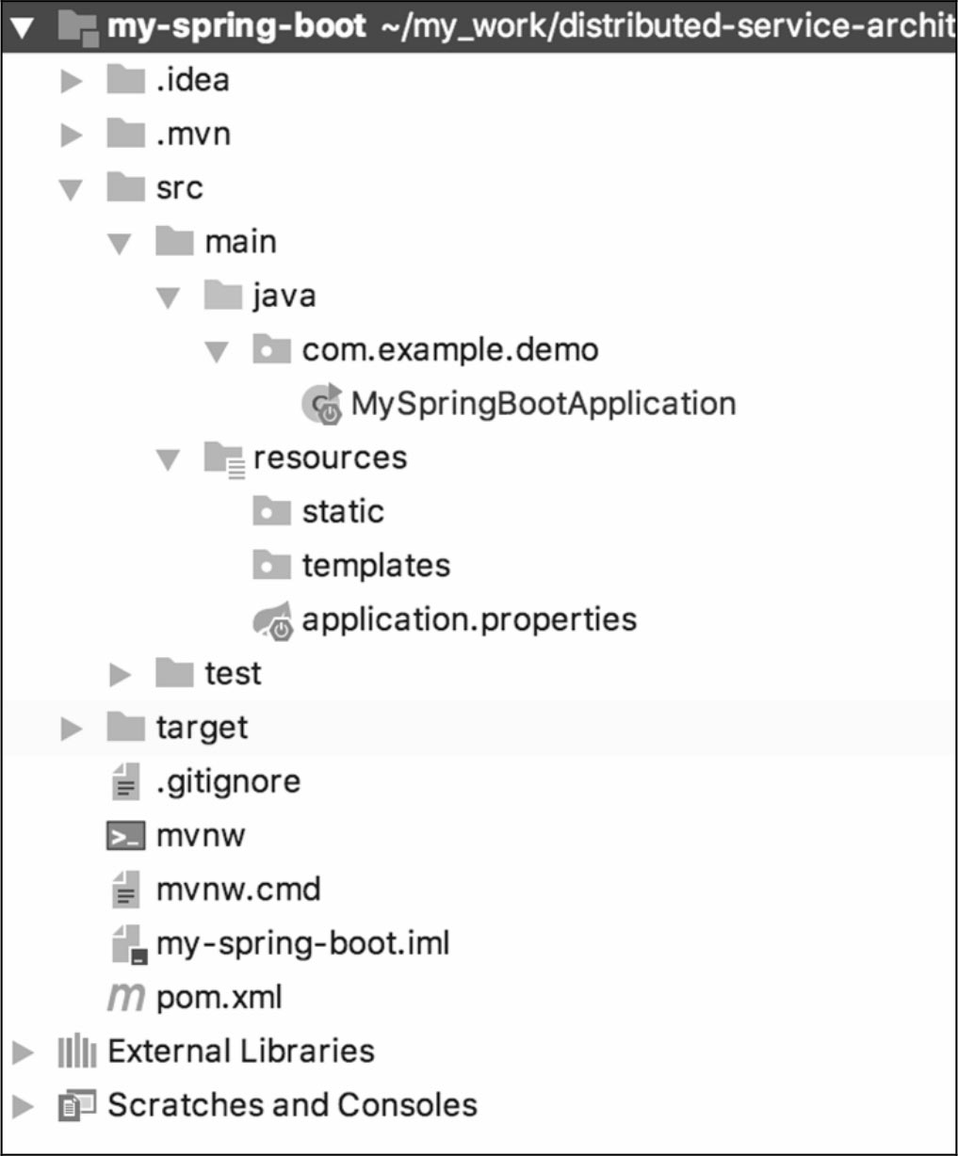Click the my-spring-boot.iml file icon
The width and height of the screenshot is (958, 1156).
[x=127, y=944]
